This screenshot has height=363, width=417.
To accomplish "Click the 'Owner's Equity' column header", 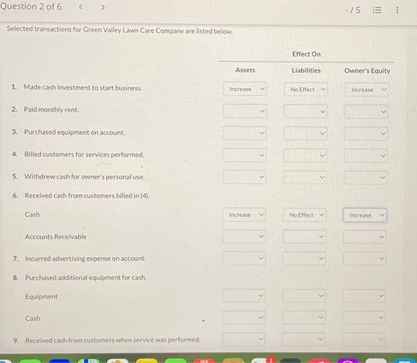I will (368, 70).
